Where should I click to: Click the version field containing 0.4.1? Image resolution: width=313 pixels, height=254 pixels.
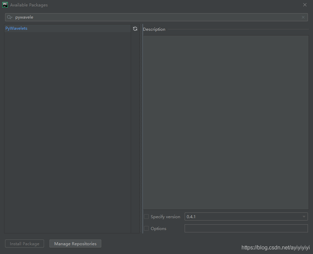237,217
